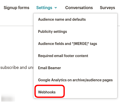
Task: Click the Settings tab label
Action: tap(44, 8)
